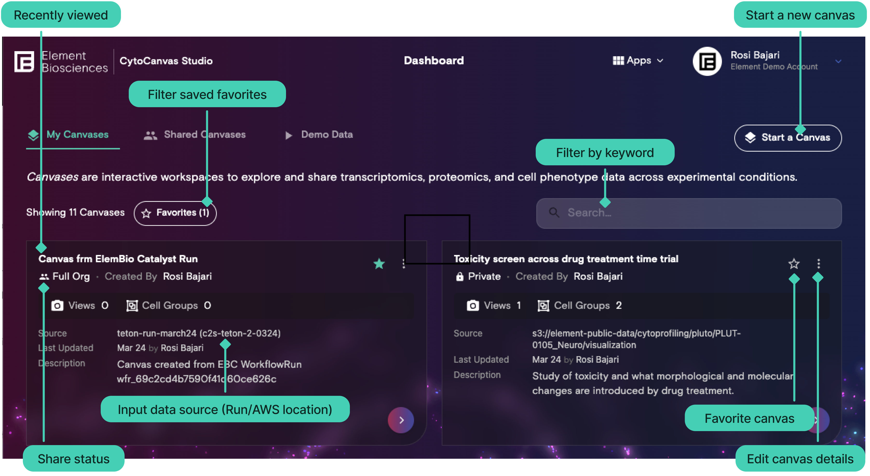This screenshot has height=476, width=870.
Task: Click the wfr_69c2cd4b7590f41d60ce626c description text
Action: [196, 379]
